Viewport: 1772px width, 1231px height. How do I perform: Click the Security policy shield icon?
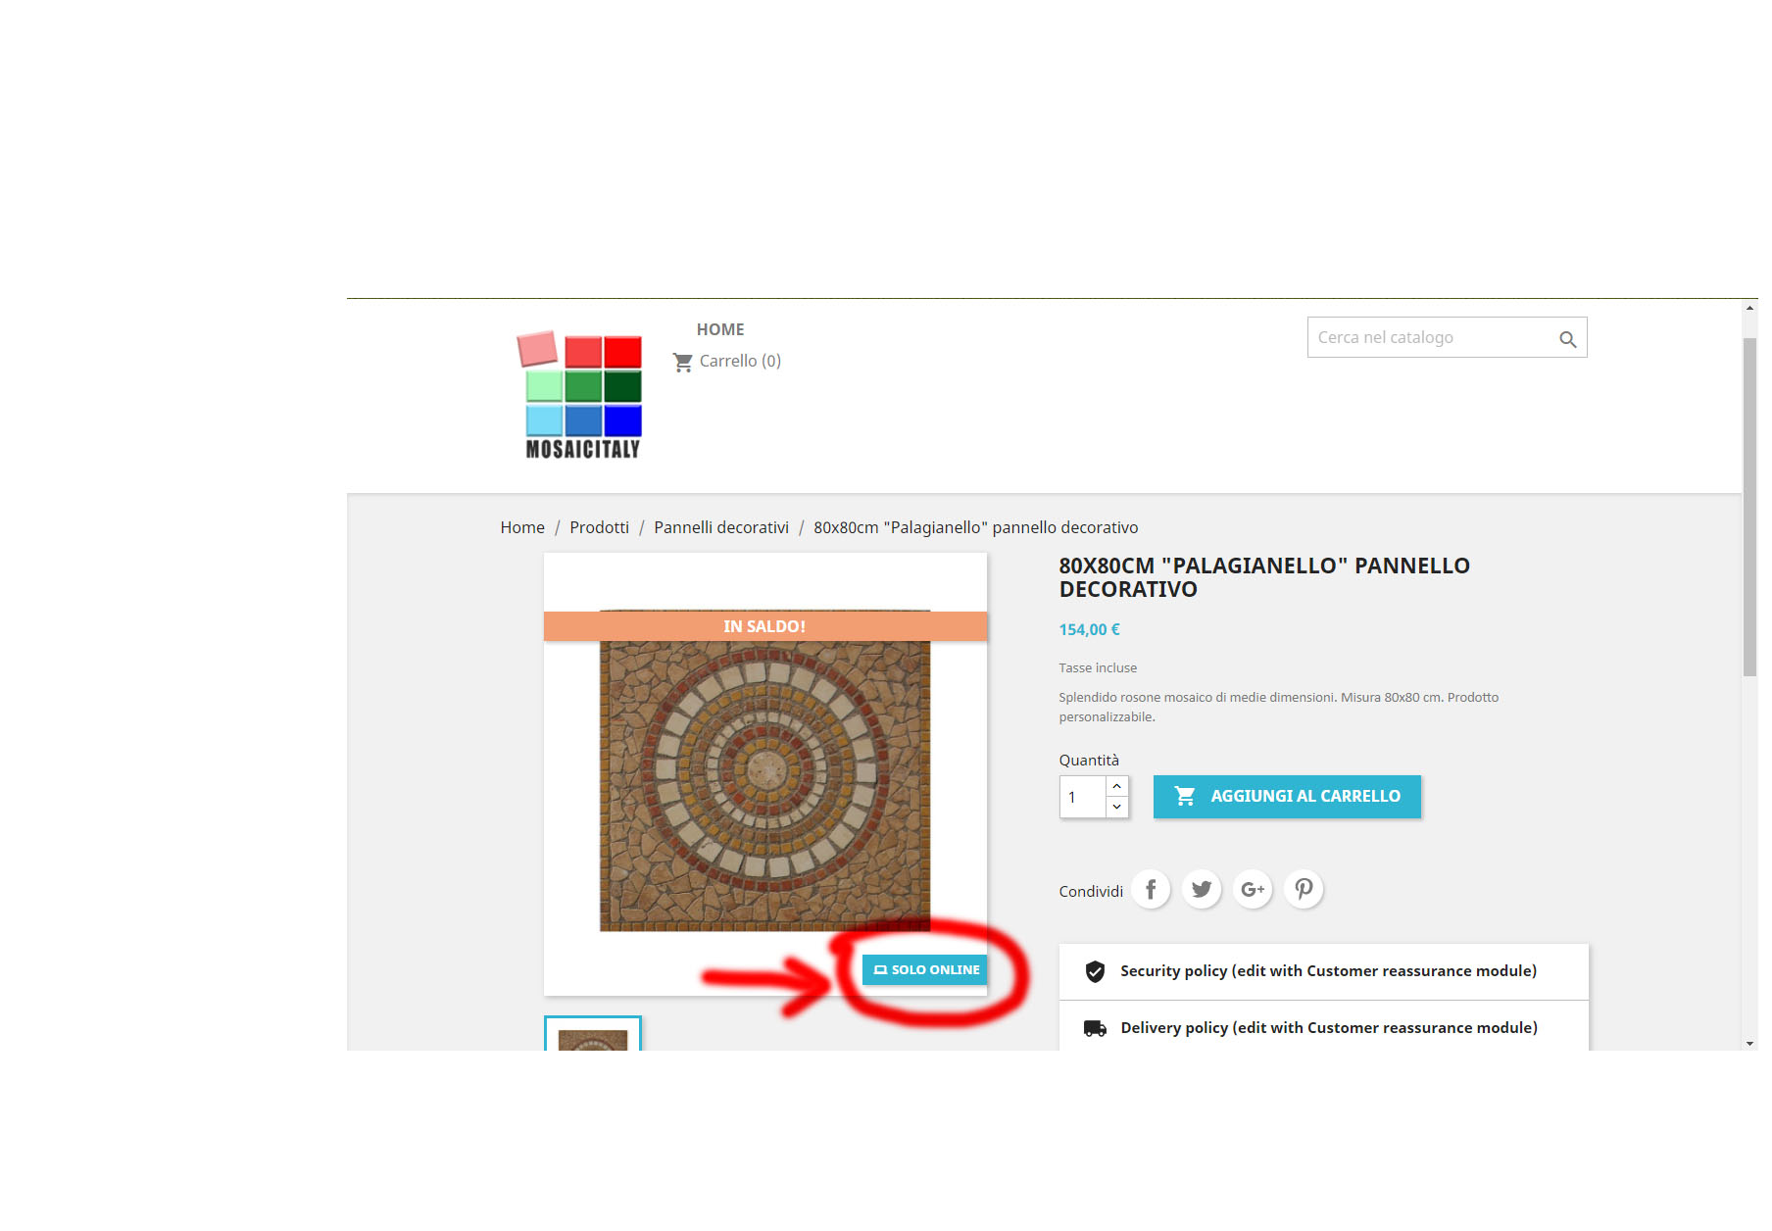click(x=1095, y=971)
